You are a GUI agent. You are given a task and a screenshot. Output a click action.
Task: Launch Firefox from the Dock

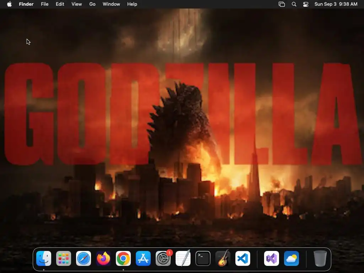[103, 258]
